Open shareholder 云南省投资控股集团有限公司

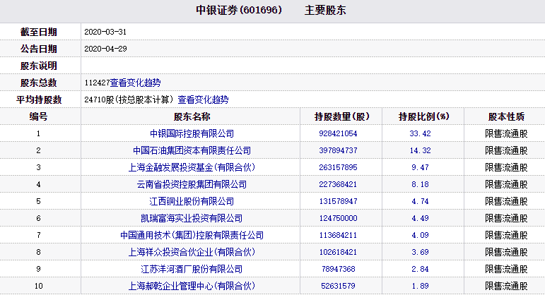coord(192,184)
